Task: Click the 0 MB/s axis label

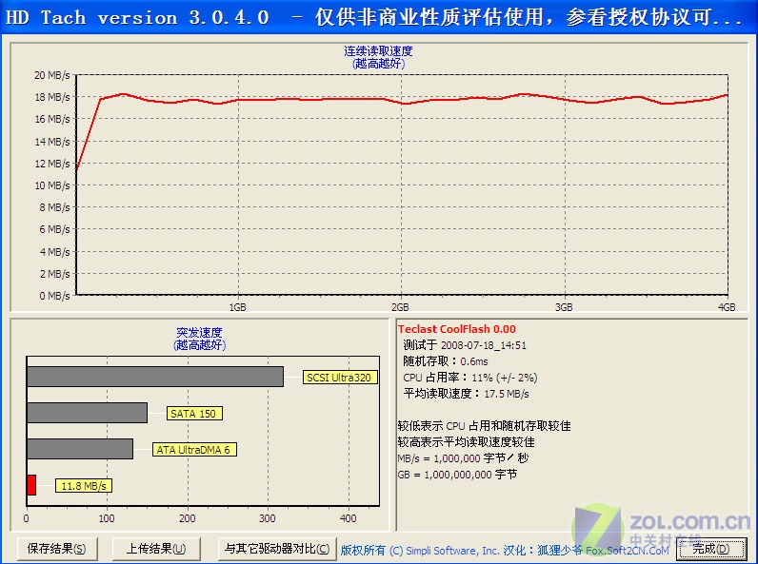Action: [54, 296]
